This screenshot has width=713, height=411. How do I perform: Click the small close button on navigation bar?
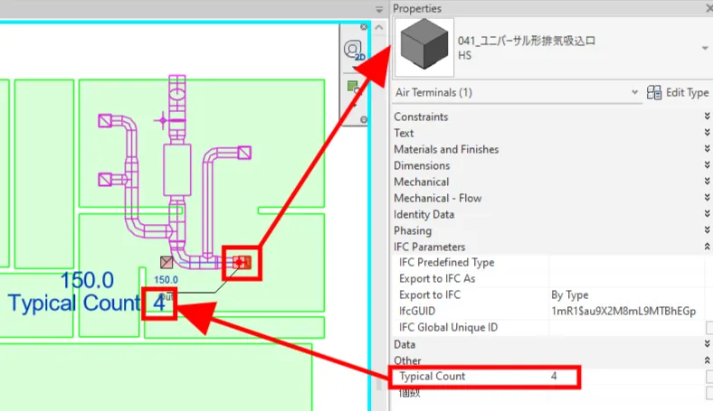click(x=364, y=119)
